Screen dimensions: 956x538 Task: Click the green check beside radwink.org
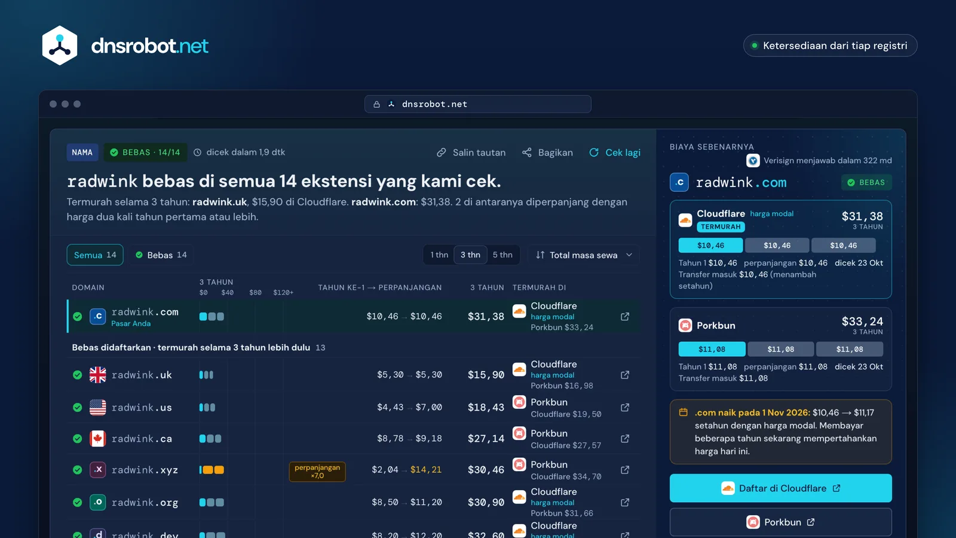(x=78, y=502)
